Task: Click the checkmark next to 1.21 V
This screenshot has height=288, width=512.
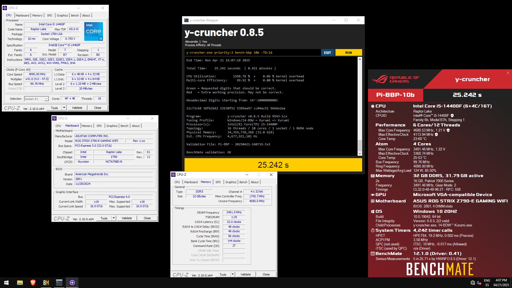Action: 448,130
